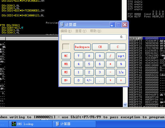Viewport: 165px width, 128px height.
Task: Click disassembly line DS:[EDI+ESI*8+BC300012],BL
Action: click(x=23, y=16)
